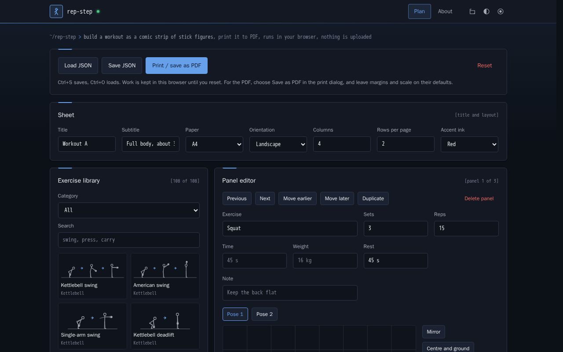
Task: Open the Plan page
Action: coord(420,11)
